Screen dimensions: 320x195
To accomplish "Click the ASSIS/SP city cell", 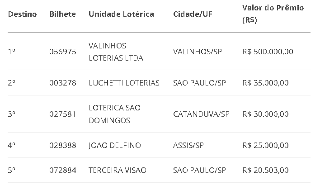I will tap(188, 145).
